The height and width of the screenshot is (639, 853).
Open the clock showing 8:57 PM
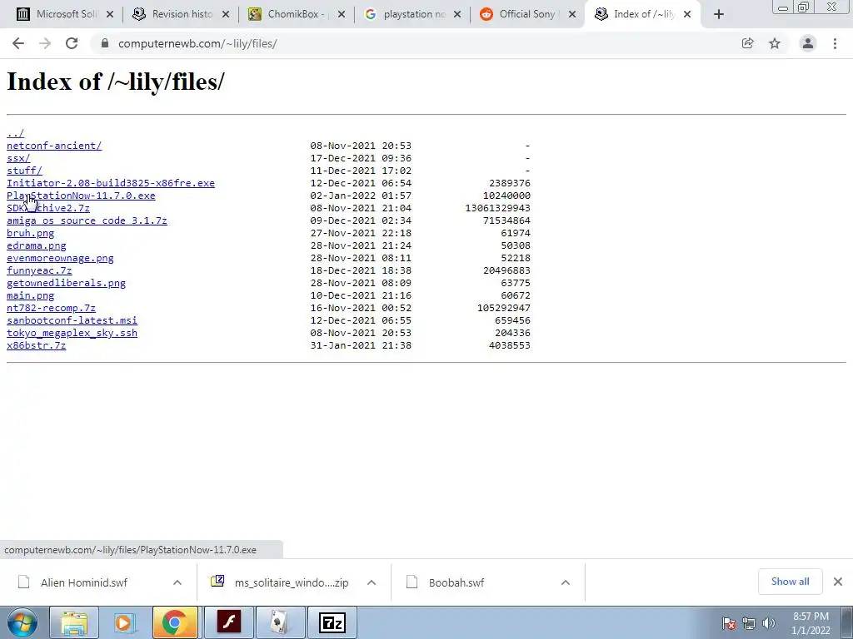coord(811,623)
